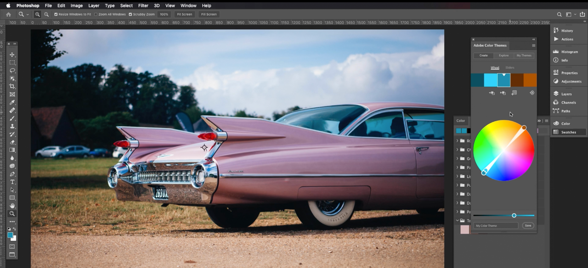Collapse the open 'To' swatch folder
The width and height of the screenshot is (588, 268).
[458, 221]
